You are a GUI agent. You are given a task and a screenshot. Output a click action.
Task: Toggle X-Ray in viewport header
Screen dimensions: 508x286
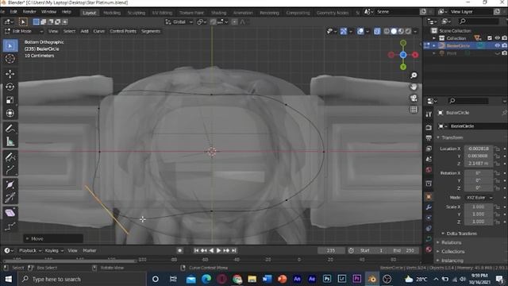point(377,32)
